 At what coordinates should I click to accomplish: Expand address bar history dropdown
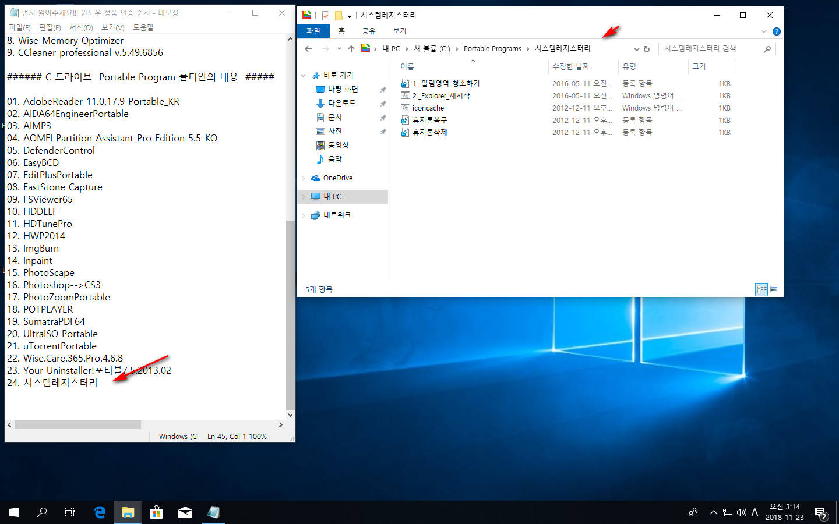click(636, 49)
